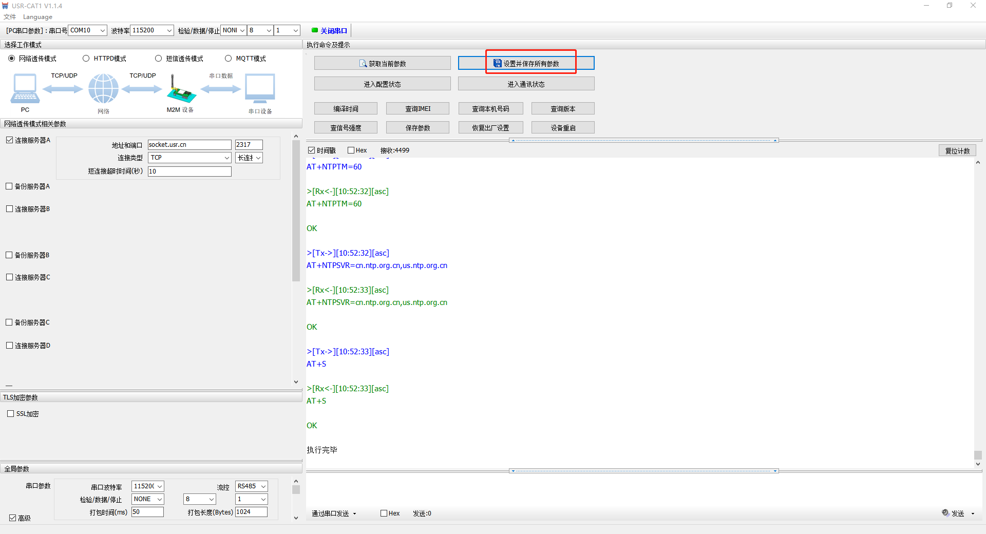Click the green serial port status indicator

(x=315, y=30)
